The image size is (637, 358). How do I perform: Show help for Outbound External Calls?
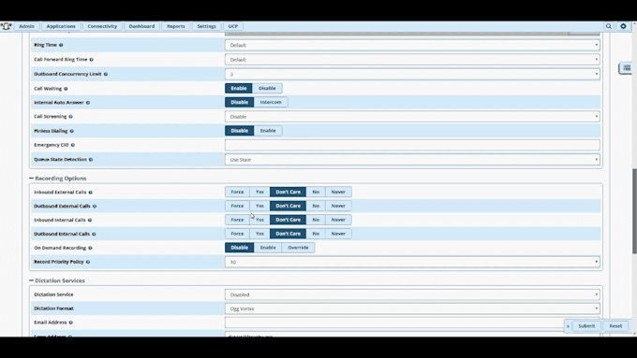click(95, 207)
